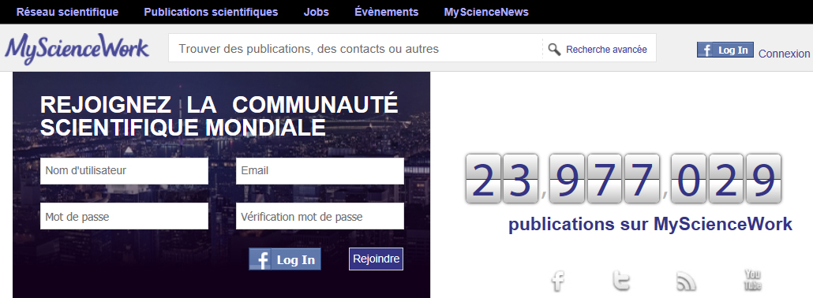Open the RSS feed icon
The image size is (813, 298).
tap(686, 281)
